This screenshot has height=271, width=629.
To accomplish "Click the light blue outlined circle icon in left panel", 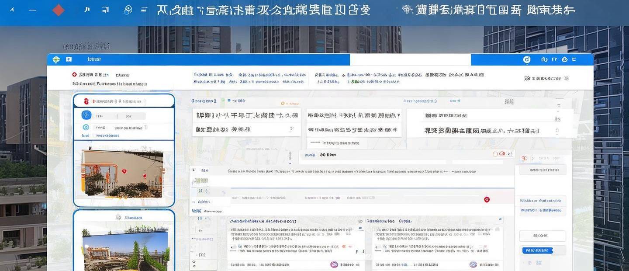I will click(x=86, y=128).
